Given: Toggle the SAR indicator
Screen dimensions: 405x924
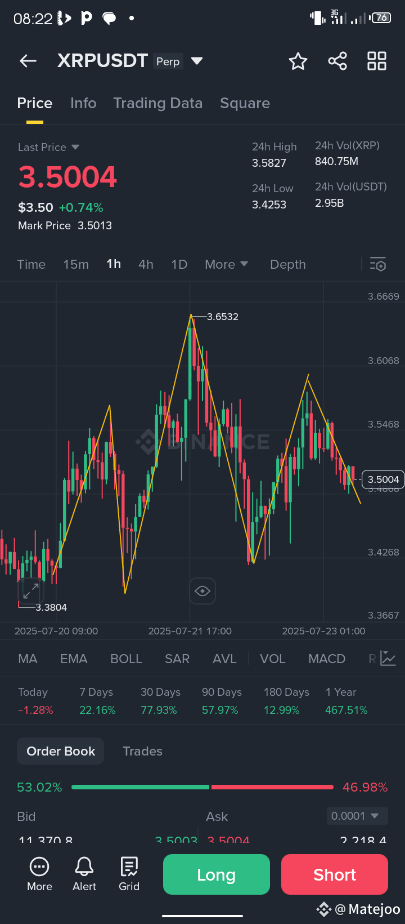Looking at the screenshot, I should [177, 659].
